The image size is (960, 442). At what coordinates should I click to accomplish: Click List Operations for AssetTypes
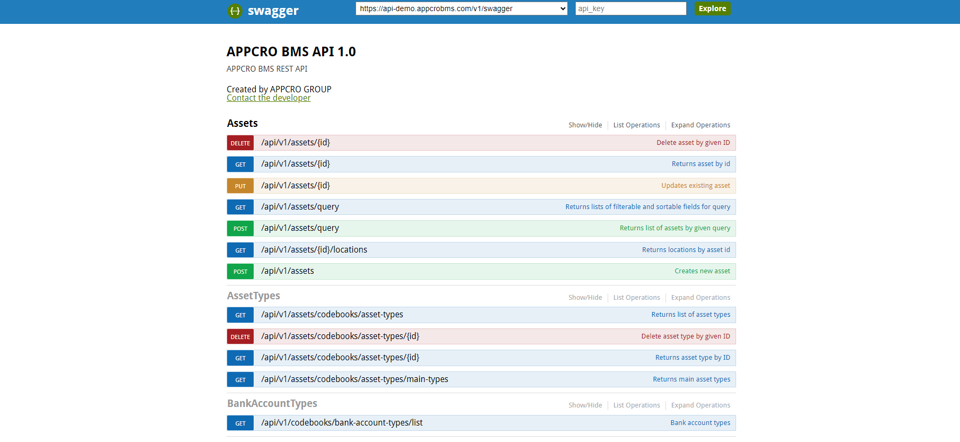[x=637, y=298]
